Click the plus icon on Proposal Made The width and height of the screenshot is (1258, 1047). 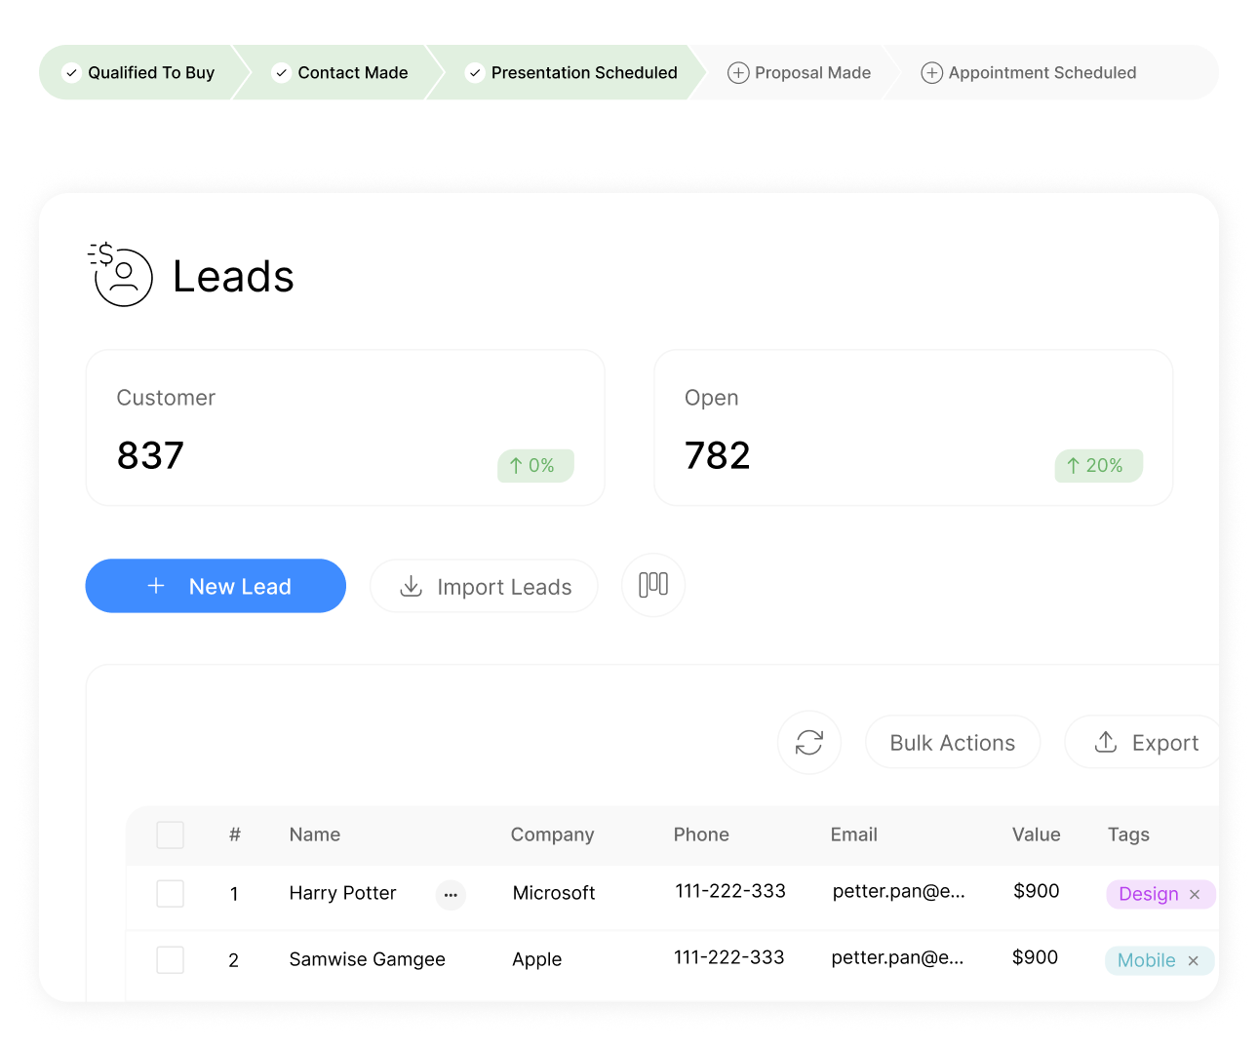[738, 73]
